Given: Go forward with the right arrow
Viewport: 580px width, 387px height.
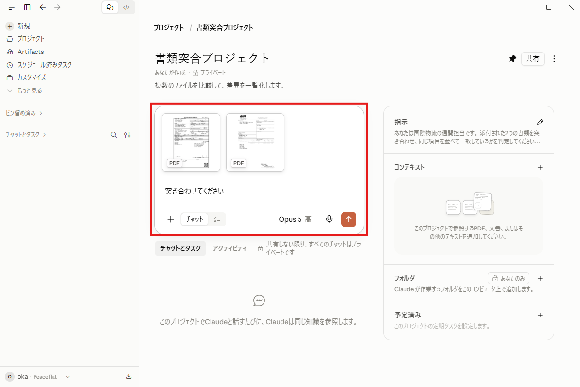Looking at the screenshot, I should tap(57, 7).
